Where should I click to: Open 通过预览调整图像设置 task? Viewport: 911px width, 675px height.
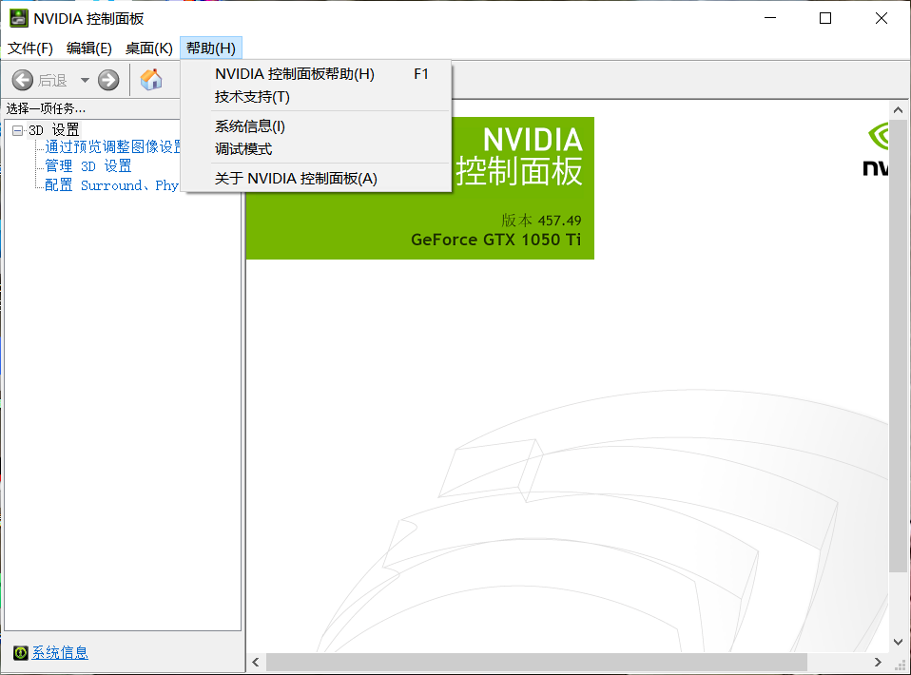tap(113, 147)
